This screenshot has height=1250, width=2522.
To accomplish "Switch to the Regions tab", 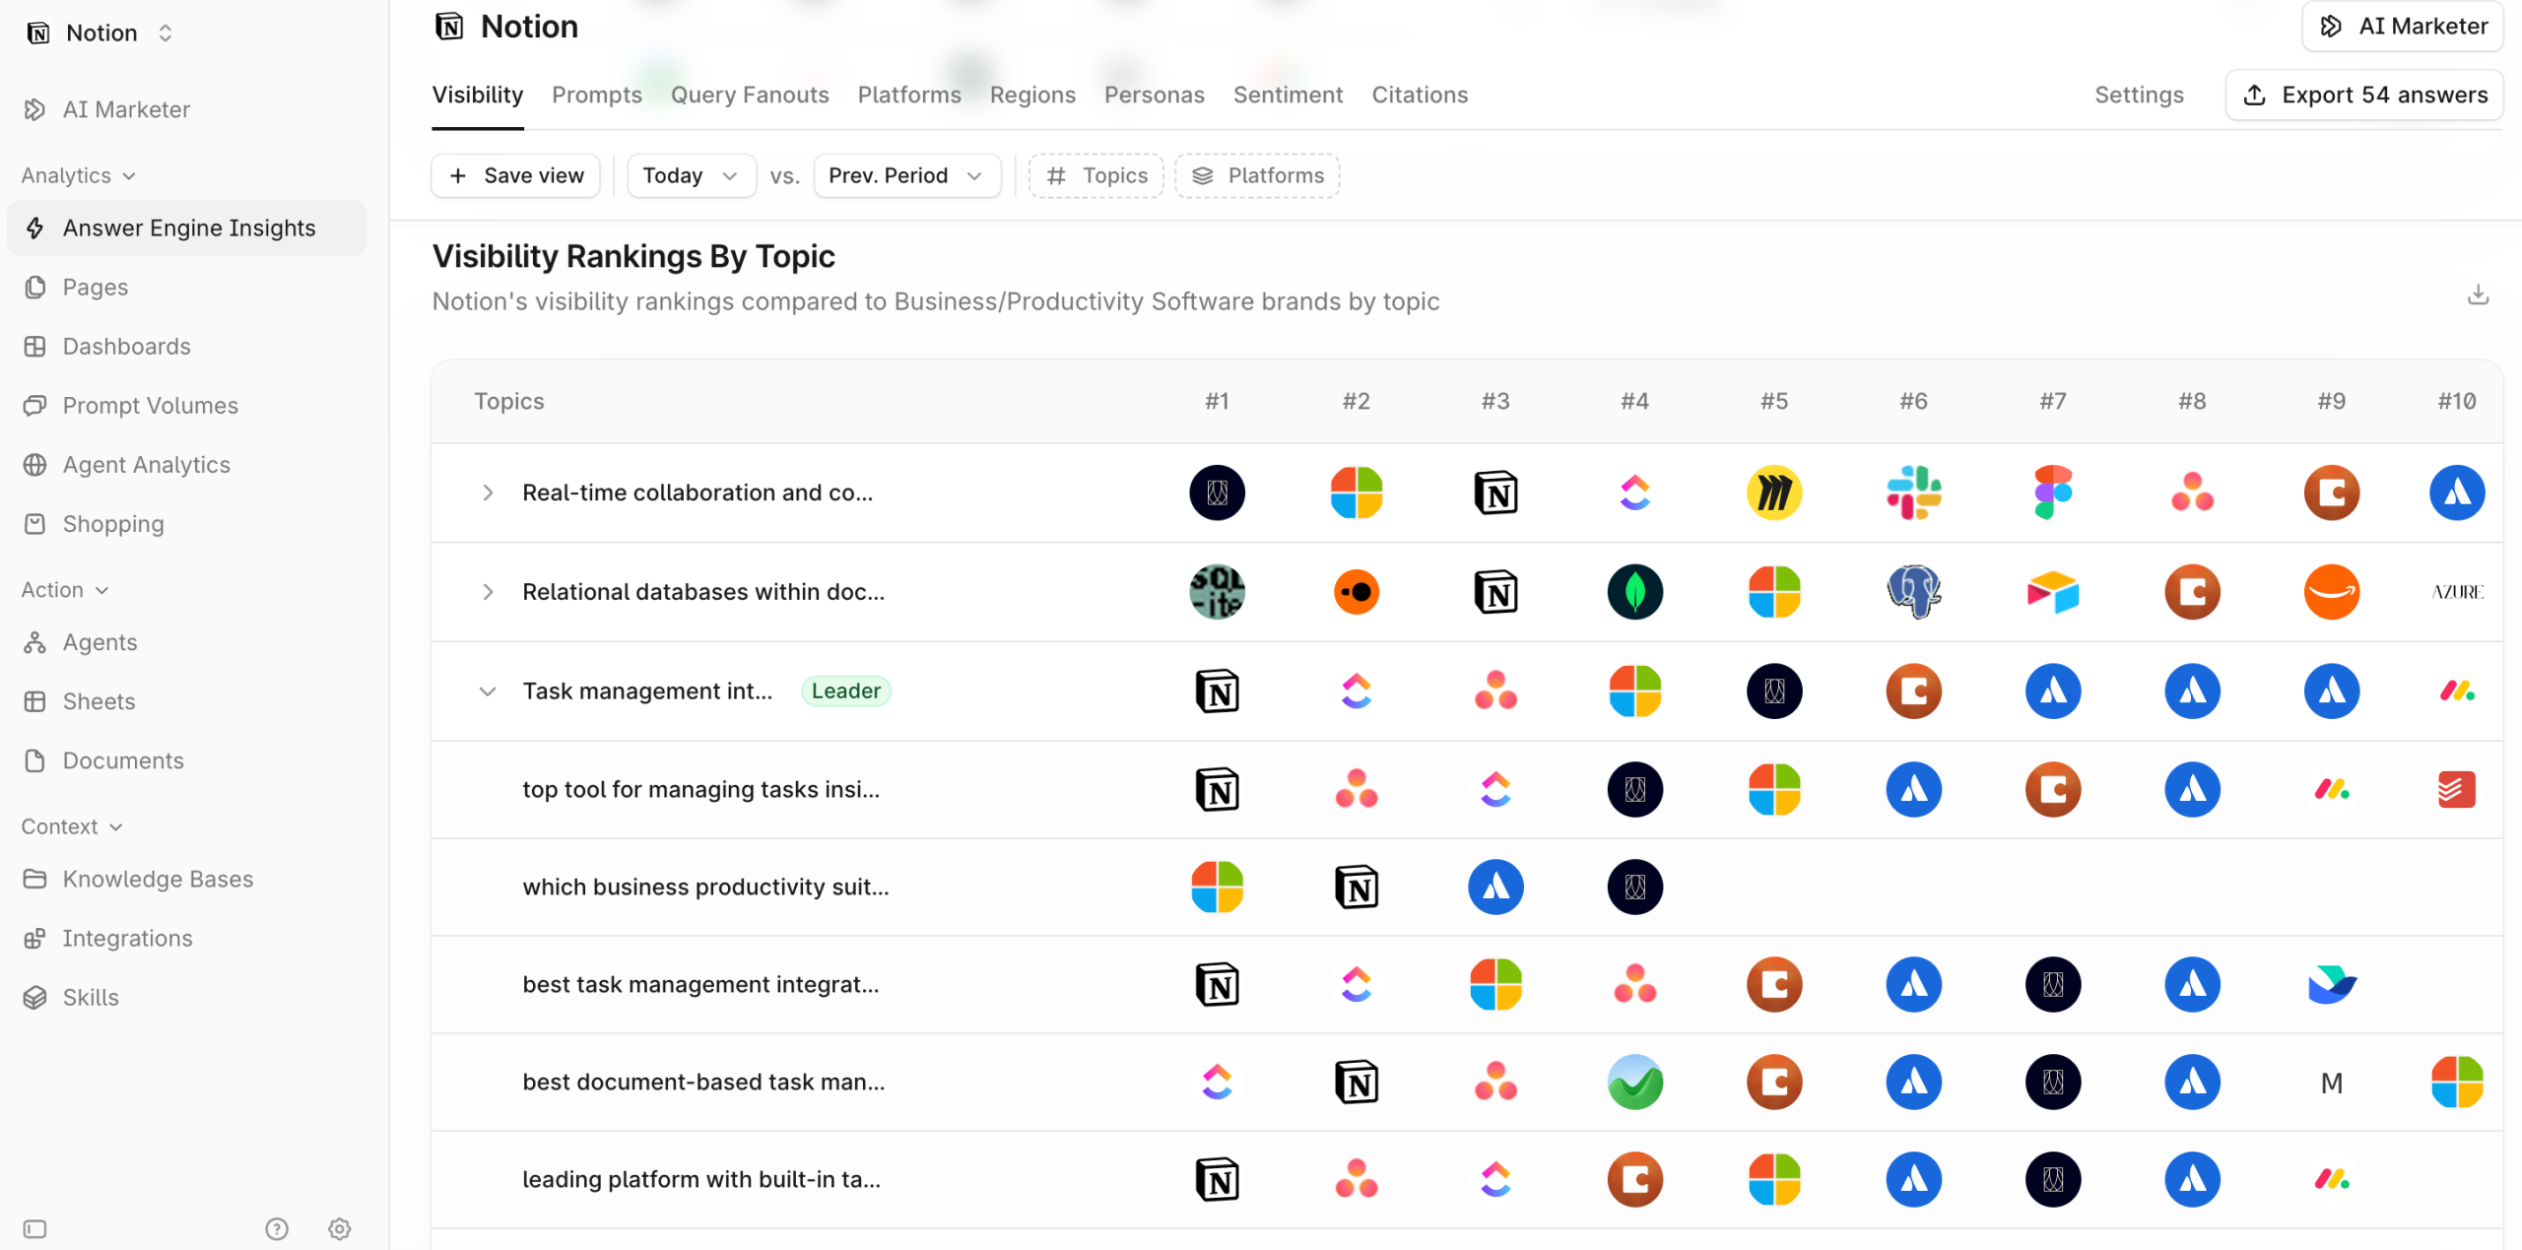I will click(1032, 95).
